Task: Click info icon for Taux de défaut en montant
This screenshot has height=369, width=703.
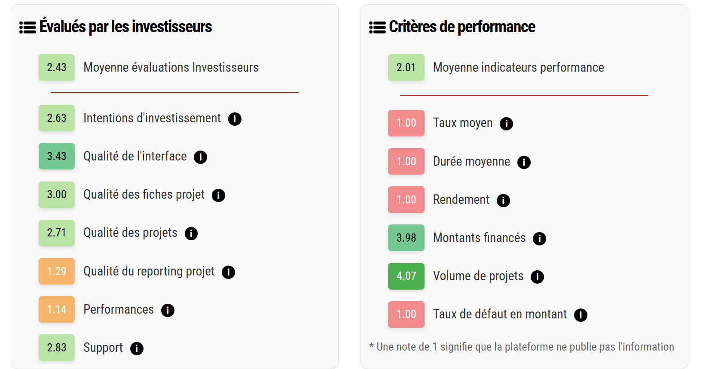Action: [581, 315]
